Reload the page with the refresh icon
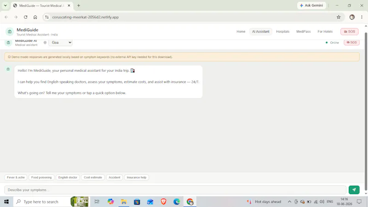The width and height of the screenshot is (368, 207). click(x=25, y=17)
